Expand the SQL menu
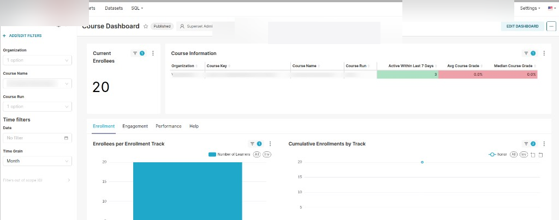Viewport: 559px width, 220px height. (137, 8)
